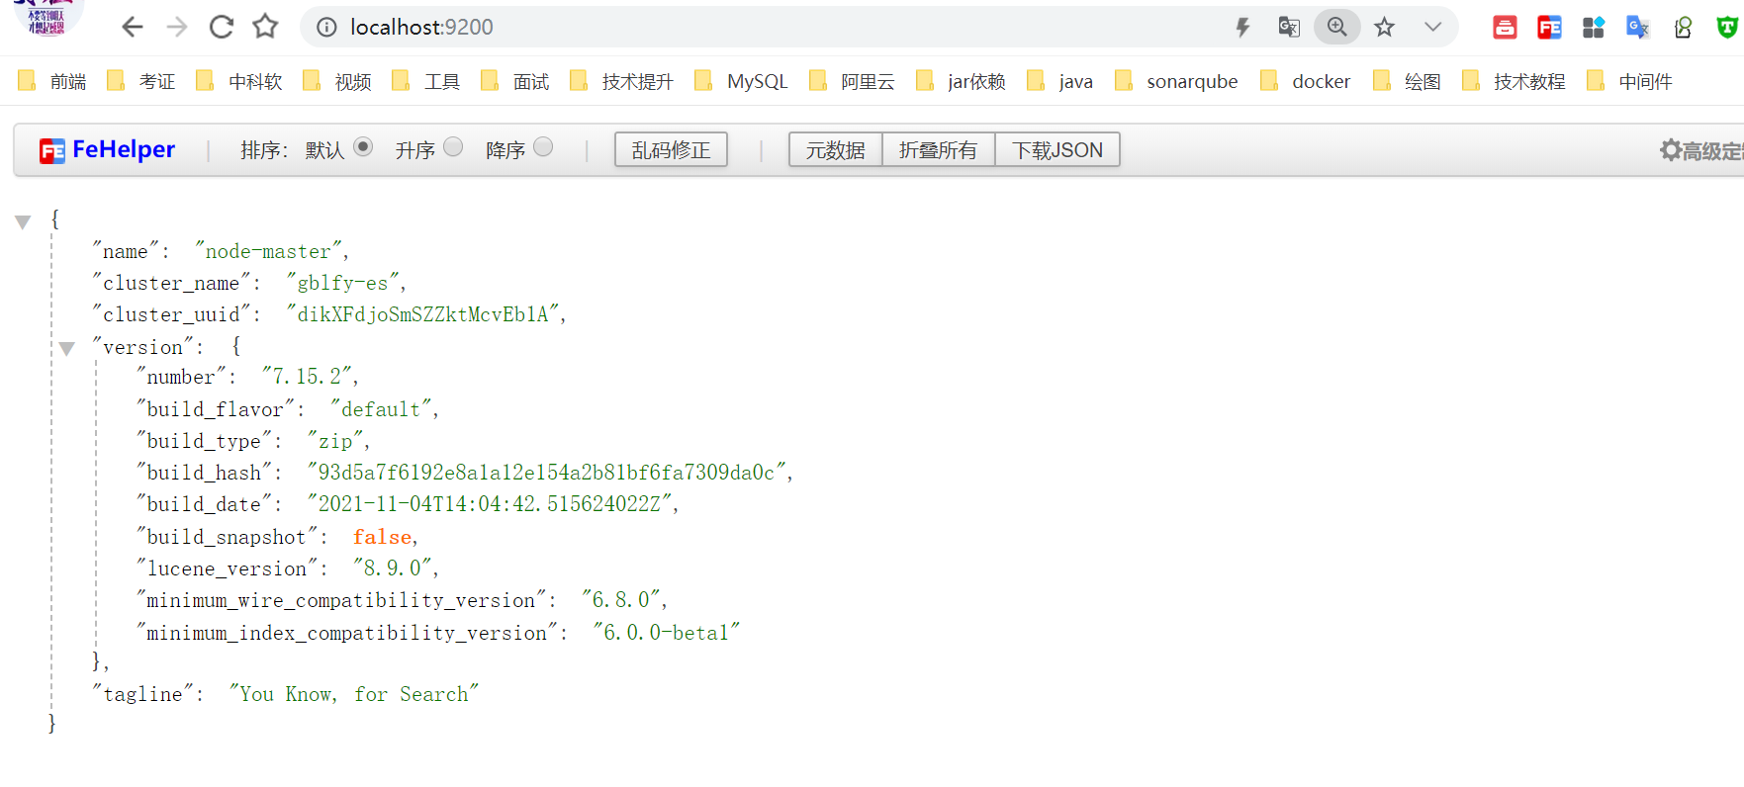Click the build_type value "zip"
This screenshot has height=787, width=1744.
[x=334, y=441]
